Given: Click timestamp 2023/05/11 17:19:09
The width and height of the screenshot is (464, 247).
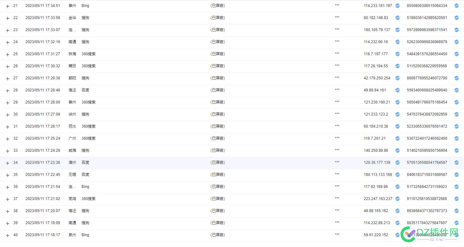Looking at the screenshot, I should (43, 223).
